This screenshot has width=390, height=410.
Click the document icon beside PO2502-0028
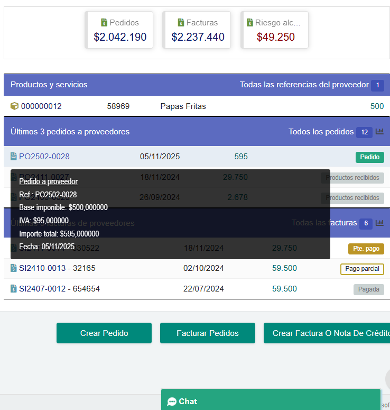coord(14,157)
